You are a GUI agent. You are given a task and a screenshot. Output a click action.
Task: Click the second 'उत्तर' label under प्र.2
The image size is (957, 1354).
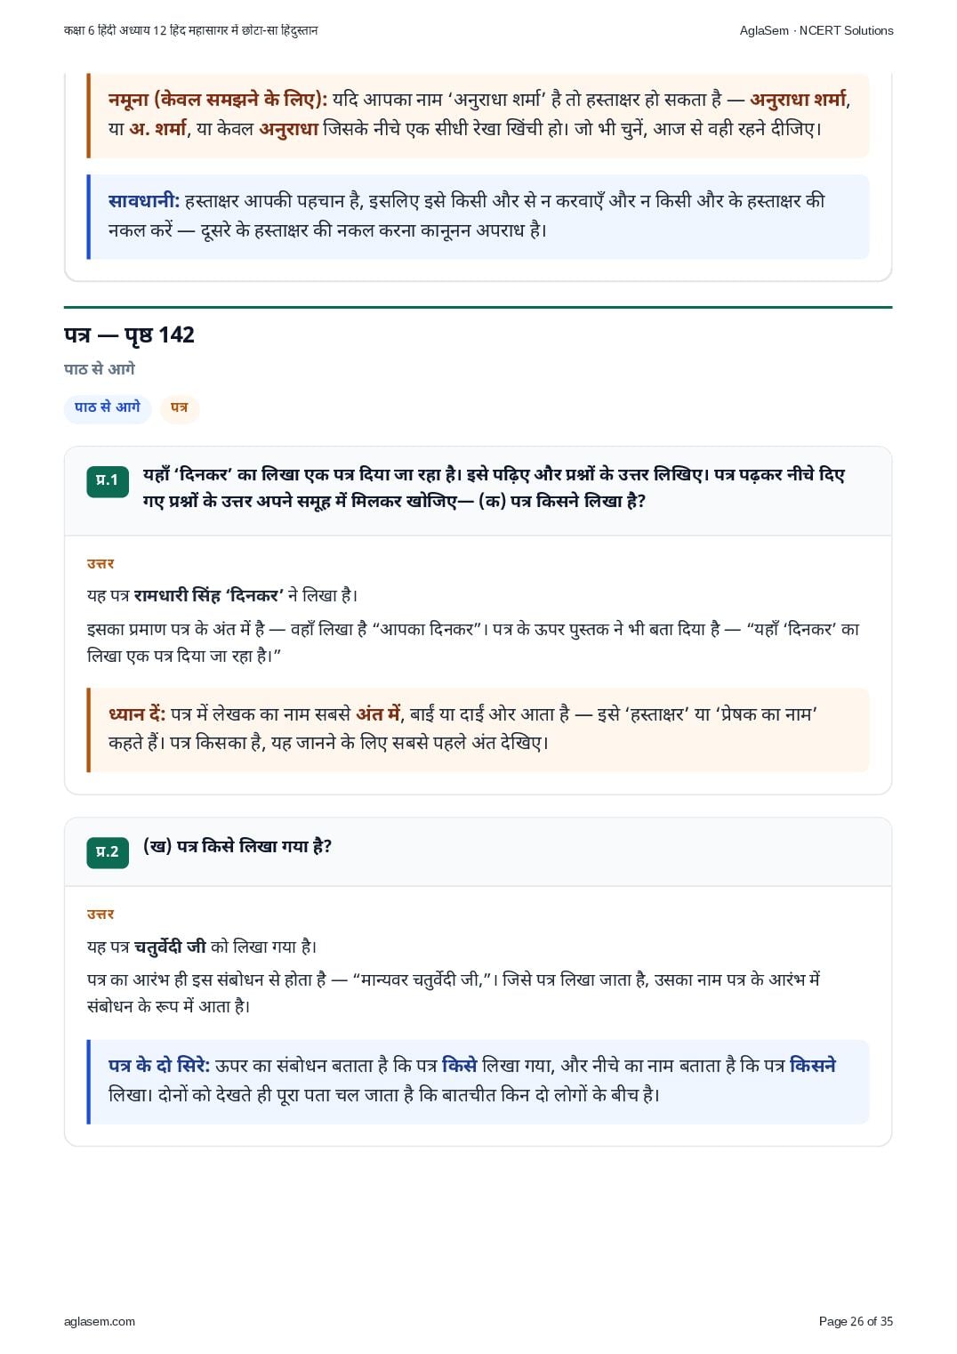click(x=101, y=915)
